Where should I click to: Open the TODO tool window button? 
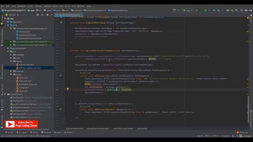pos(34,133)
